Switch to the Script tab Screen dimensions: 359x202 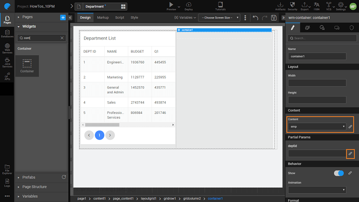click(120, 18)
